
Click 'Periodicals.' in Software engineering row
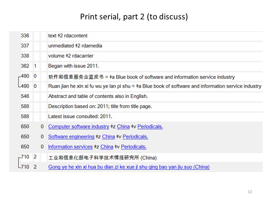(135, 137)
